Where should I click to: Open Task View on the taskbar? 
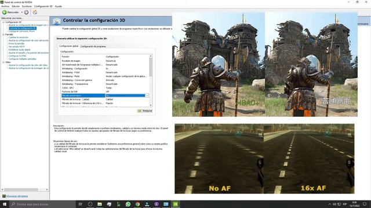pos(81,204)
